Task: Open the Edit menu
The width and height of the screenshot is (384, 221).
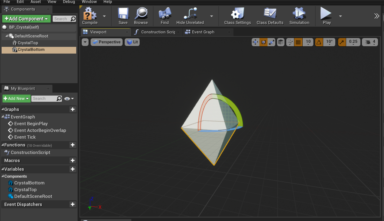Action: [x=20, y=2]
